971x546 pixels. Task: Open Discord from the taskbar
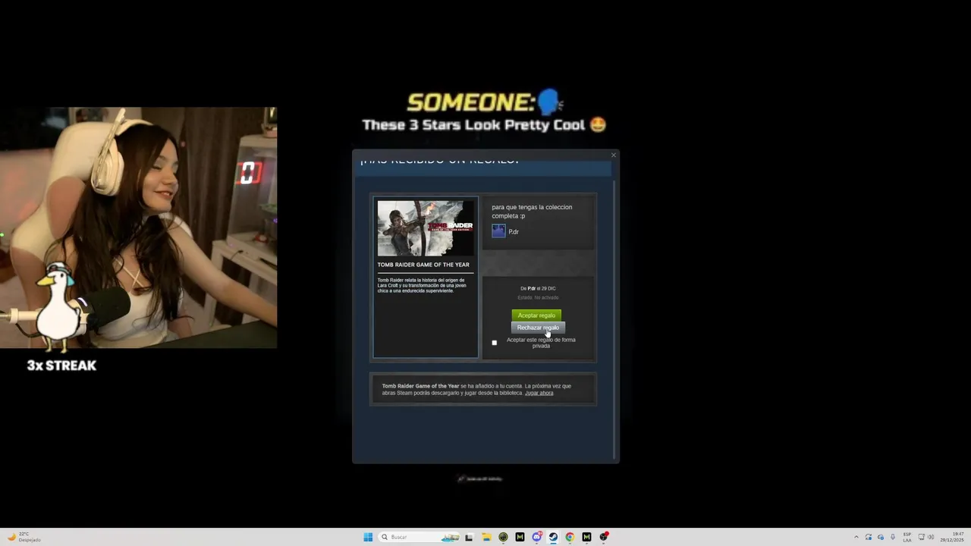(537, 537)
